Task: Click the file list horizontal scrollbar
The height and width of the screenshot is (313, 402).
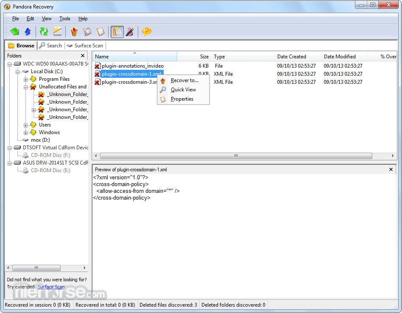Action: point(236,156)
